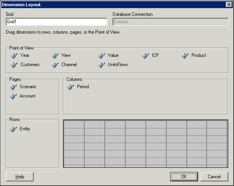
Task: Click the Scenario icon in Pages
Action: 14,87
